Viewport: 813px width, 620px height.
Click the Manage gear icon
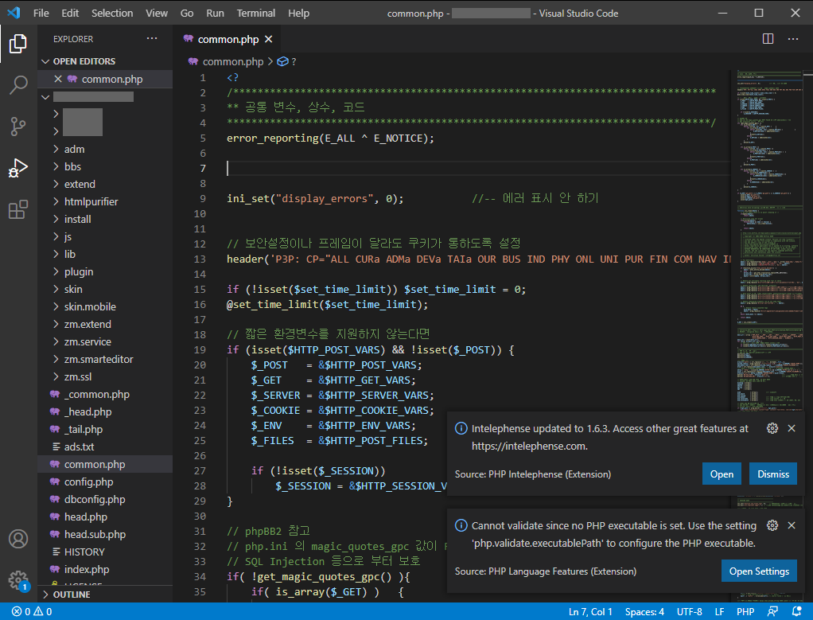[18, 579]
